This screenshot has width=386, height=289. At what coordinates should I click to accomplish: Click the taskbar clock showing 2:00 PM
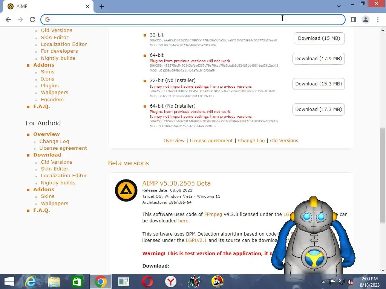[369, 282]
